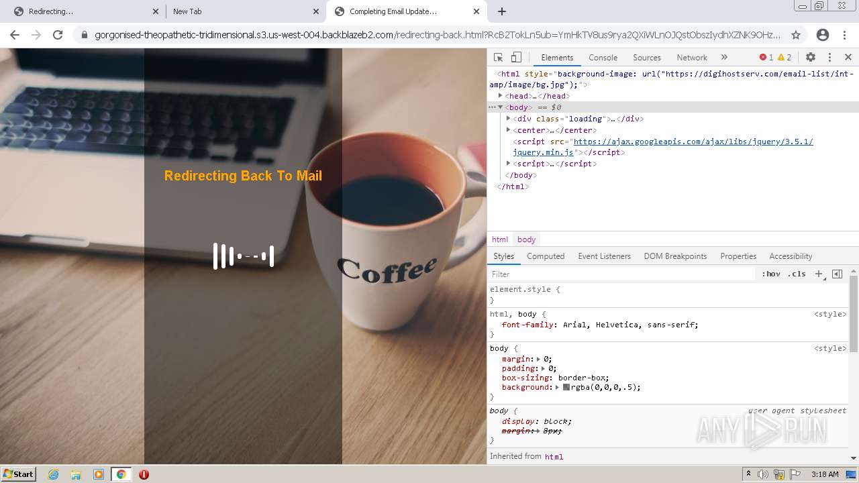859x483 pixels.
Task: Toggle .cls element classes panel
Action: pos(797,274)
